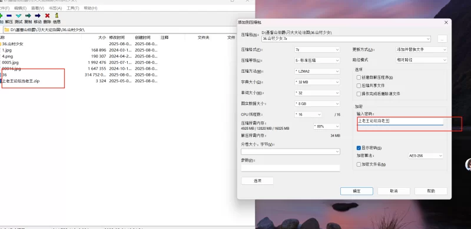Screen dimensions: 471x229
Task: Click the 34 MB decompression memory value
Action: [x=335, y=136]
